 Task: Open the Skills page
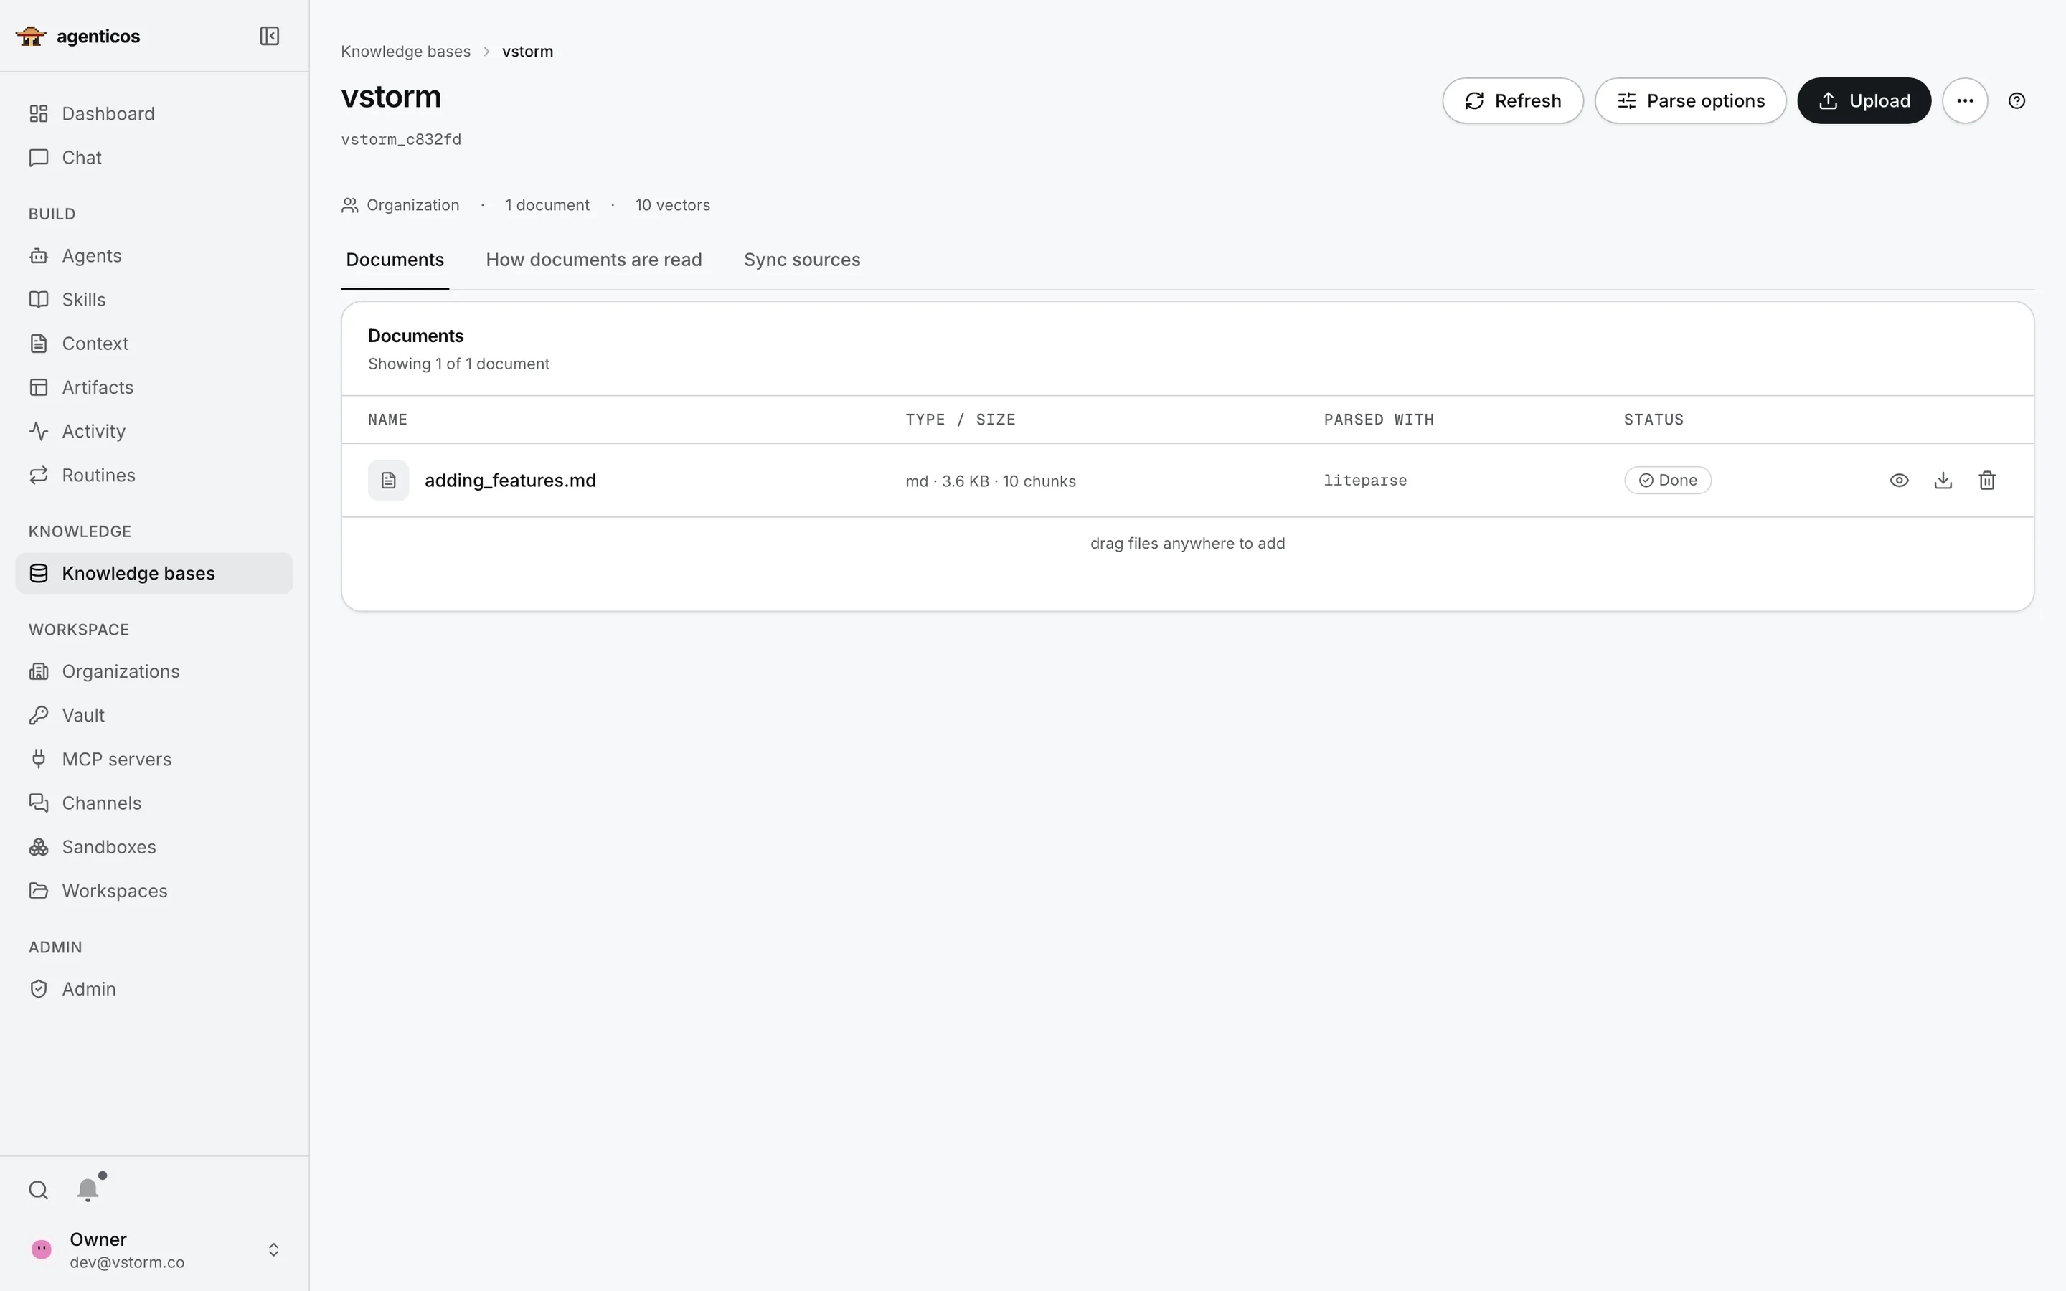[154, 300]
